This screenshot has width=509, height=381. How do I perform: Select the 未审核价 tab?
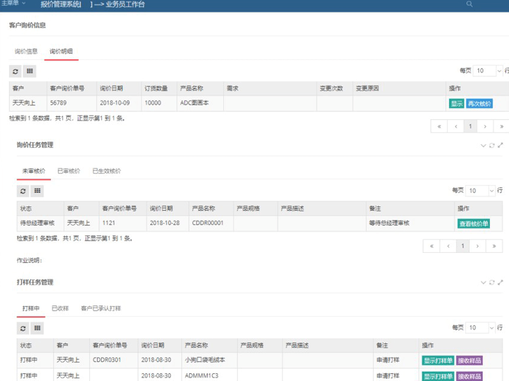tap(34, 171)
